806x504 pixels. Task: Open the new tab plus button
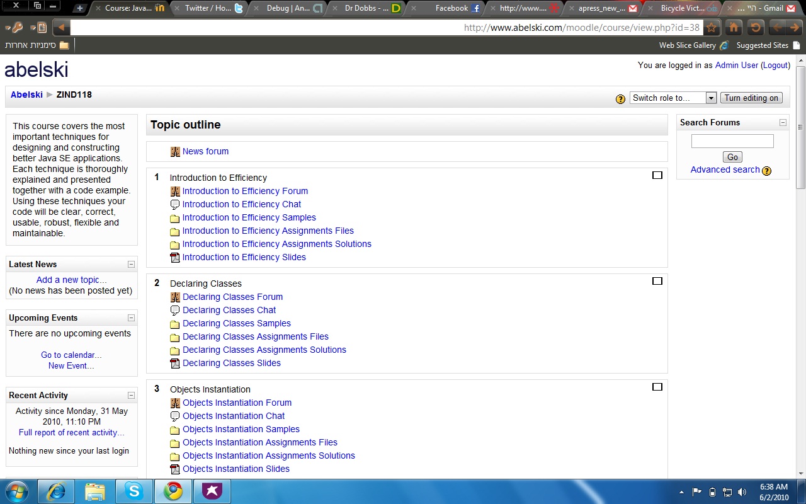(79, 8)
